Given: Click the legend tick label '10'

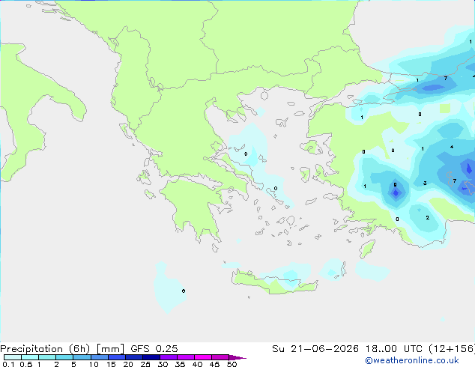Looking at the screenshot, I should point(94,364).
